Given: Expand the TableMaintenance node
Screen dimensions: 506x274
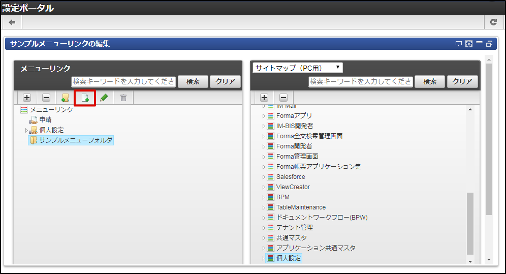Looking at the screenshot, I should (x=264, y=207).
